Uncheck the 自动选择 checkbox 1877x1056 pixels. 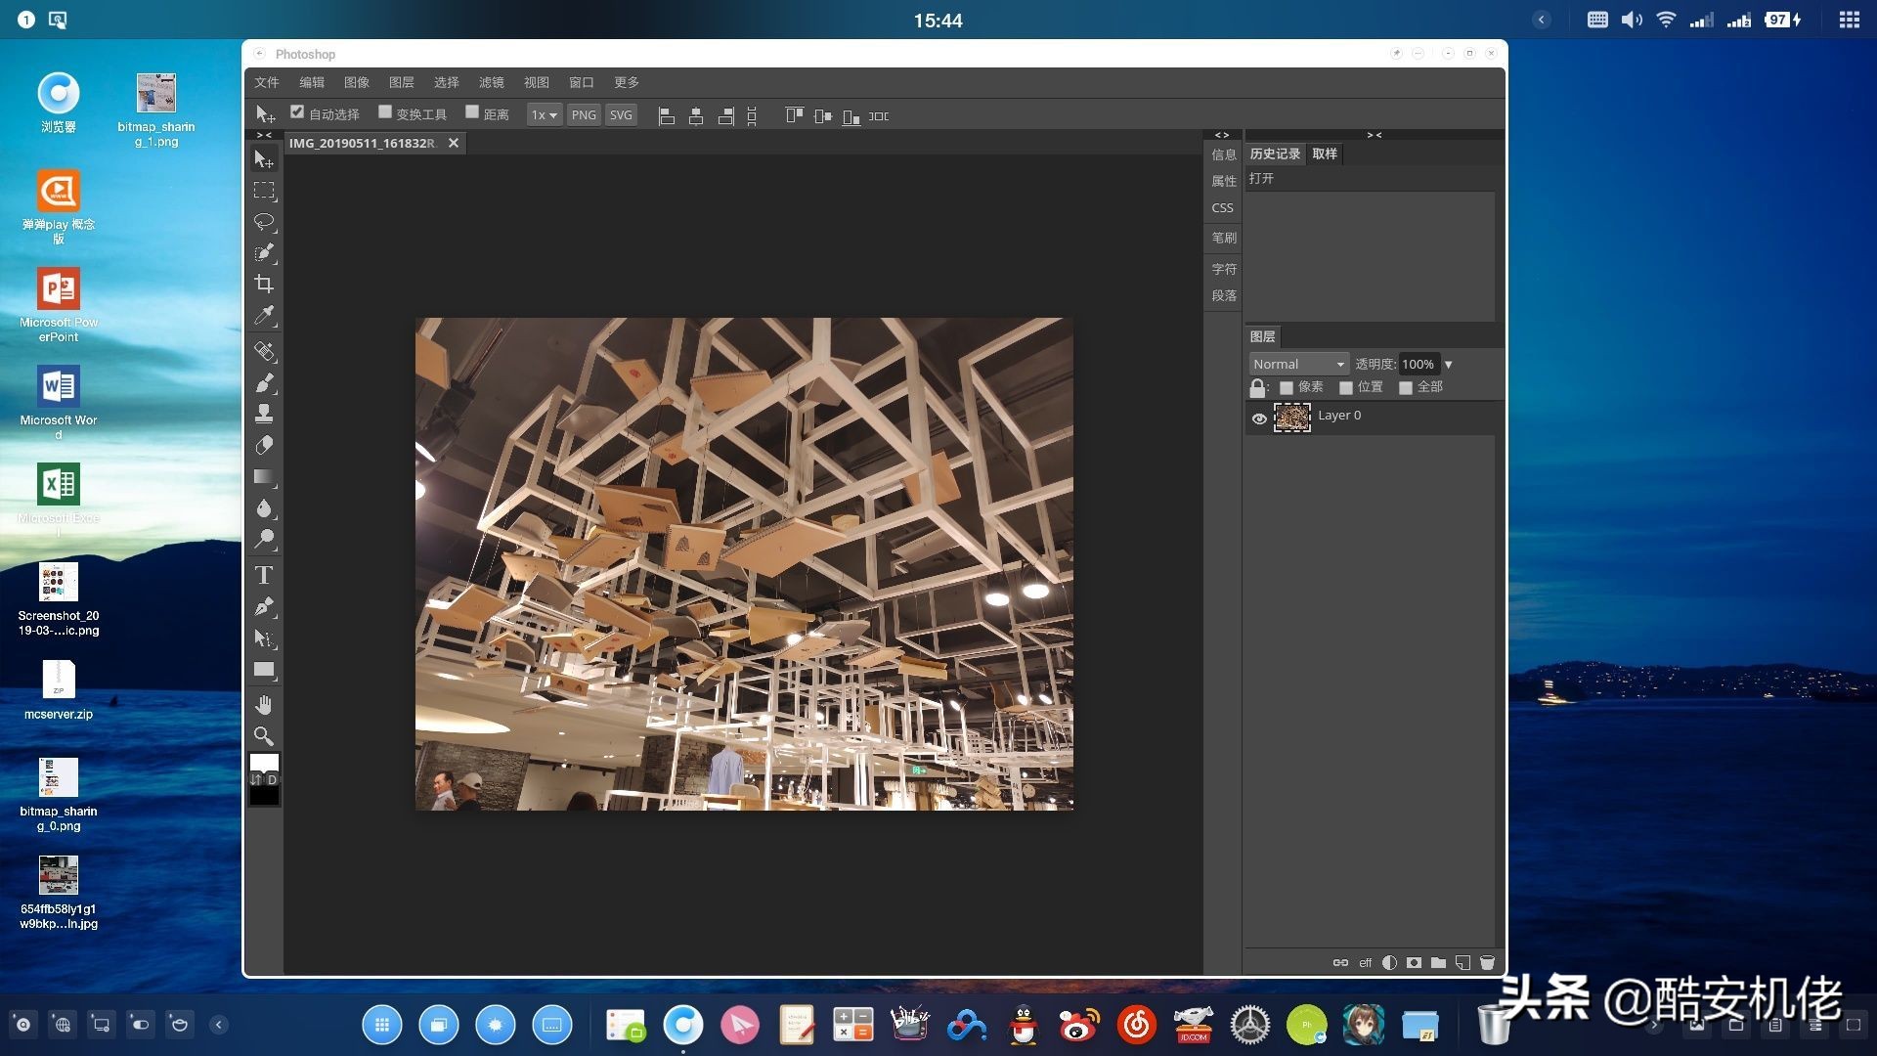[298, 112]
